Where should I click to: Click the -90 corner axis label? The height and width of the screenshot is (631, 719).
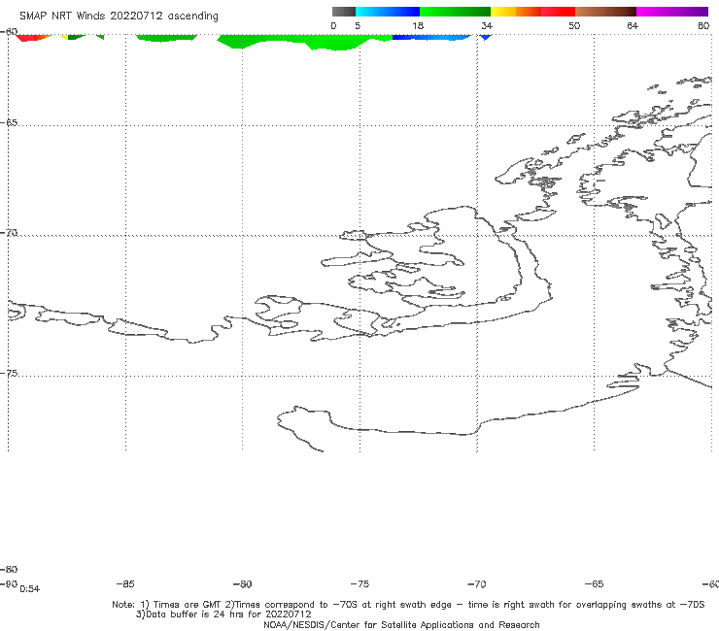click(9, 583)
